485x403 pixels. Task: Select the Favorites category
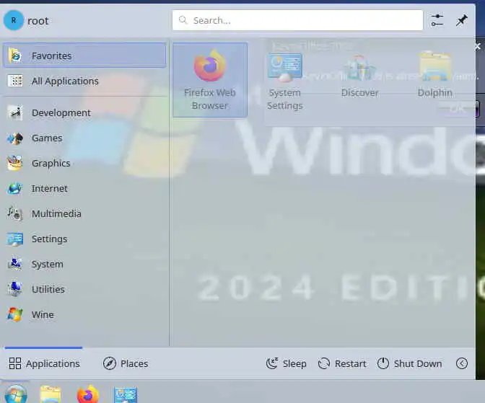pos(84,56)
